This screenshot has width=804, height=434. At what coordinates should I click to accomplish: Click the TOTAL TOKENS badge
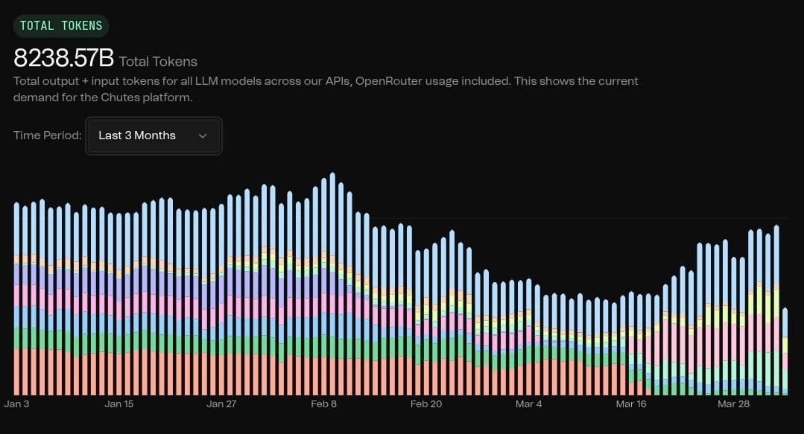61,25
